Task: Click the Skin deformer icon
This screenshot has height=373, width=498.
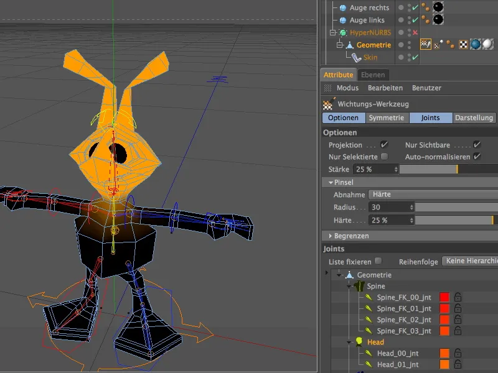Action: 356,57
